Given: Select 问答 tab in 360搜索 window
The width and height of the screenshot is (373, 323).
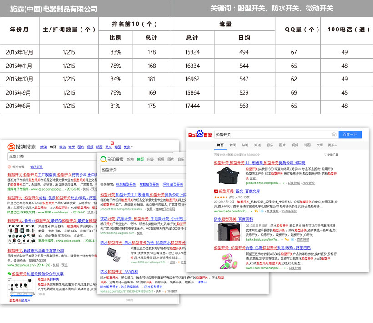Looking at the screenshot, I should (x=151, y=159).
